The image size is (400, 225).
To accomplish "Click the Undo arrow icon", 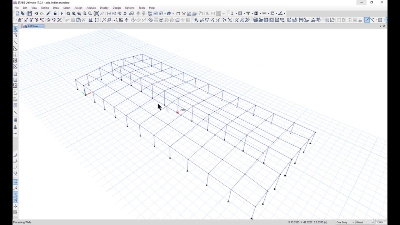I will (x=36, y=13).
